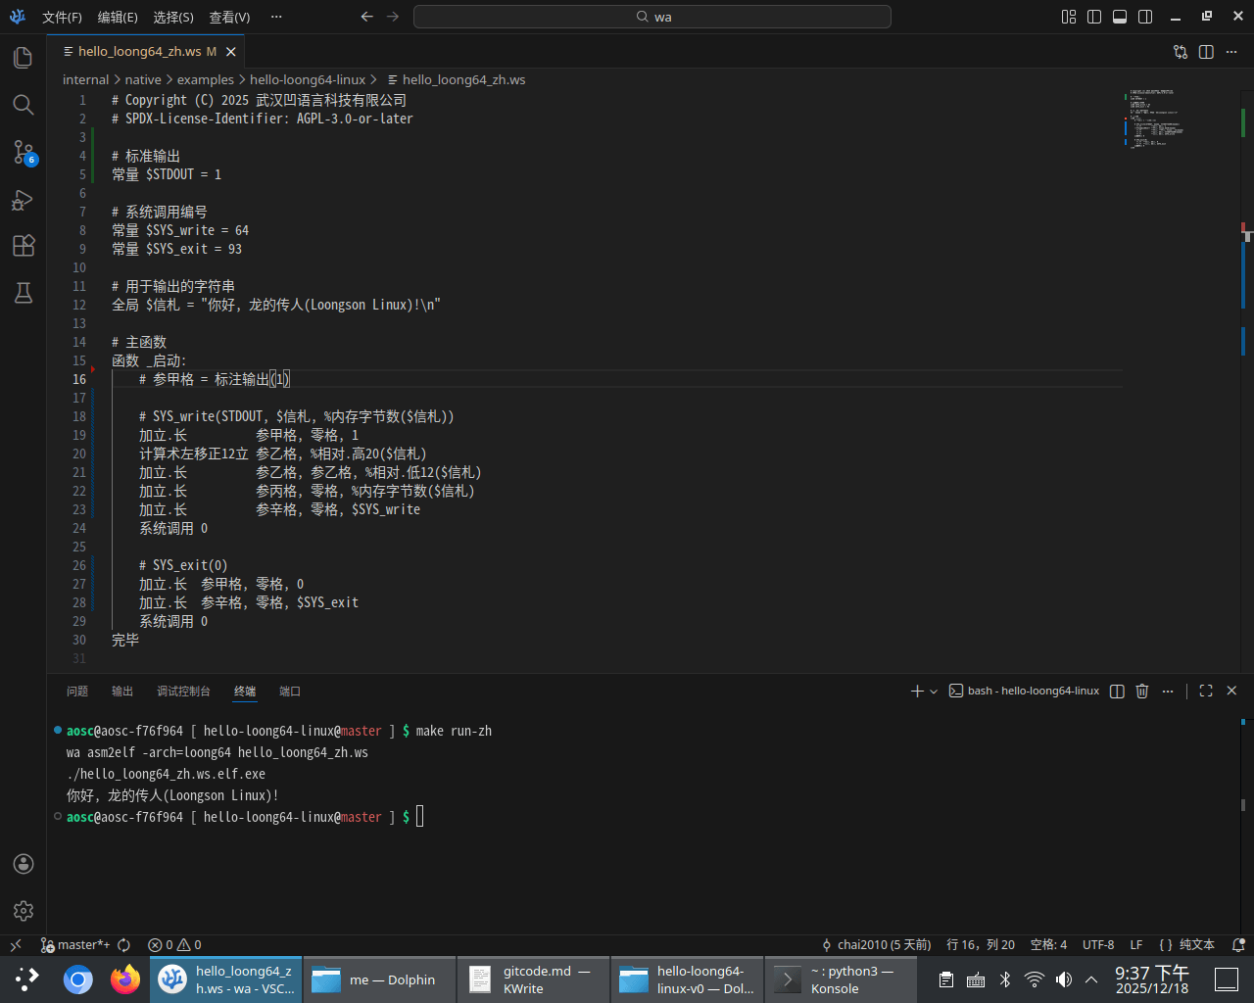Click the UTF-8 encoding status item
Image resolution: width=1254 pixels, height=1003 pixels.
1098,945
